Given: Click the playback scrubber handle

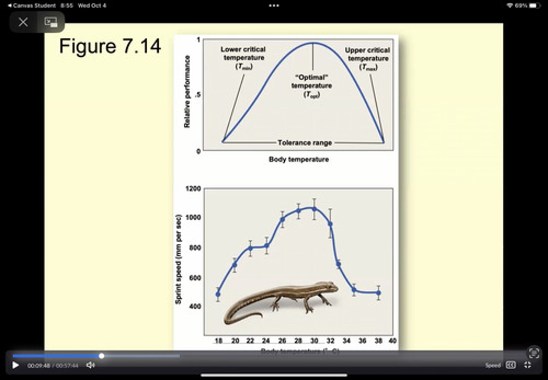Looking at the screenshot, I should point(102,356).
